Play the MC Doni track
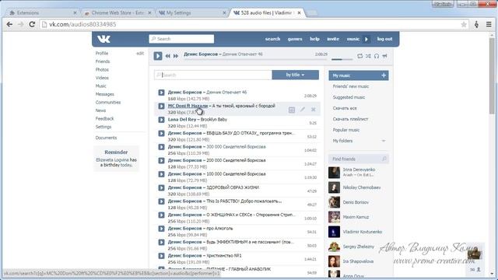Image resolution: width=498 pixels, height=280 pixels. (x=161, y=106)
